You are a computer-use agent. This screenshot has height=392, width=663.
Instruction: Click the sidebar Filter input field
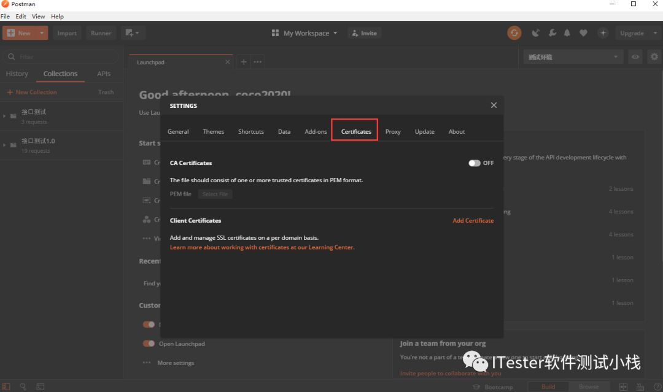click(61, 56)
